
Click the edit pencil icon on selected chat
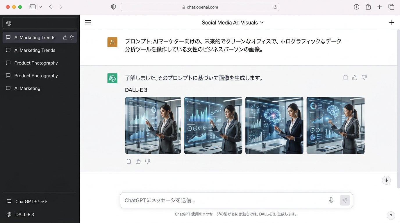point(65,37)
